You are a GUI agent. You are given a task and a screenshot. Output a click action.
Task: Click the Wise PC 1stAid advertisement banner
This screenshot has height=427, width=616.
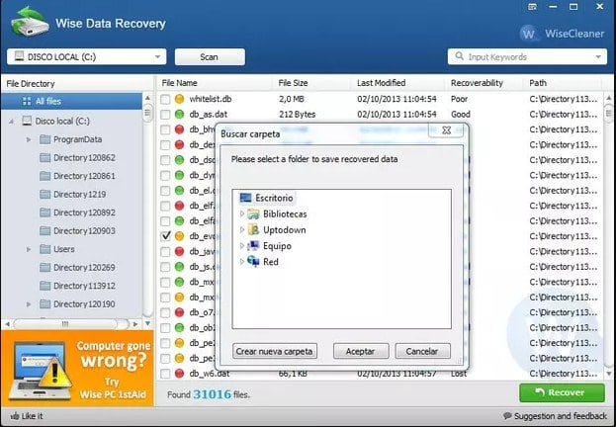[77, 368]
